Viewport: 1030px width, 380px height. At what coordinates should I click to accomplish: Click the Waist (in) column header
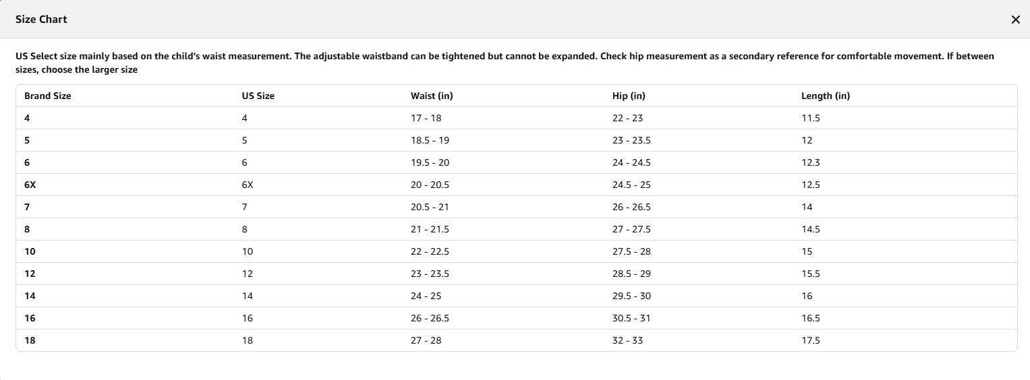432,96
